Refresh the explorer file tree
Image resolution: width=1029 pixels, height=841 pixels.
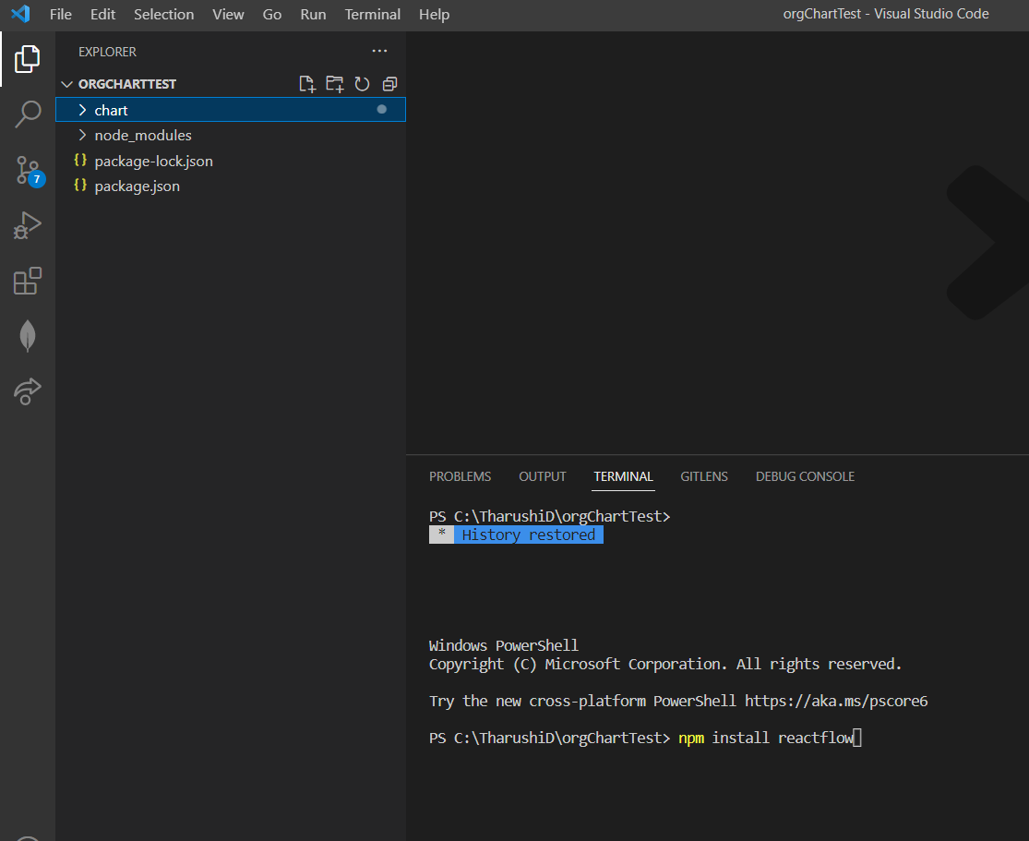[x=363, y=84]
